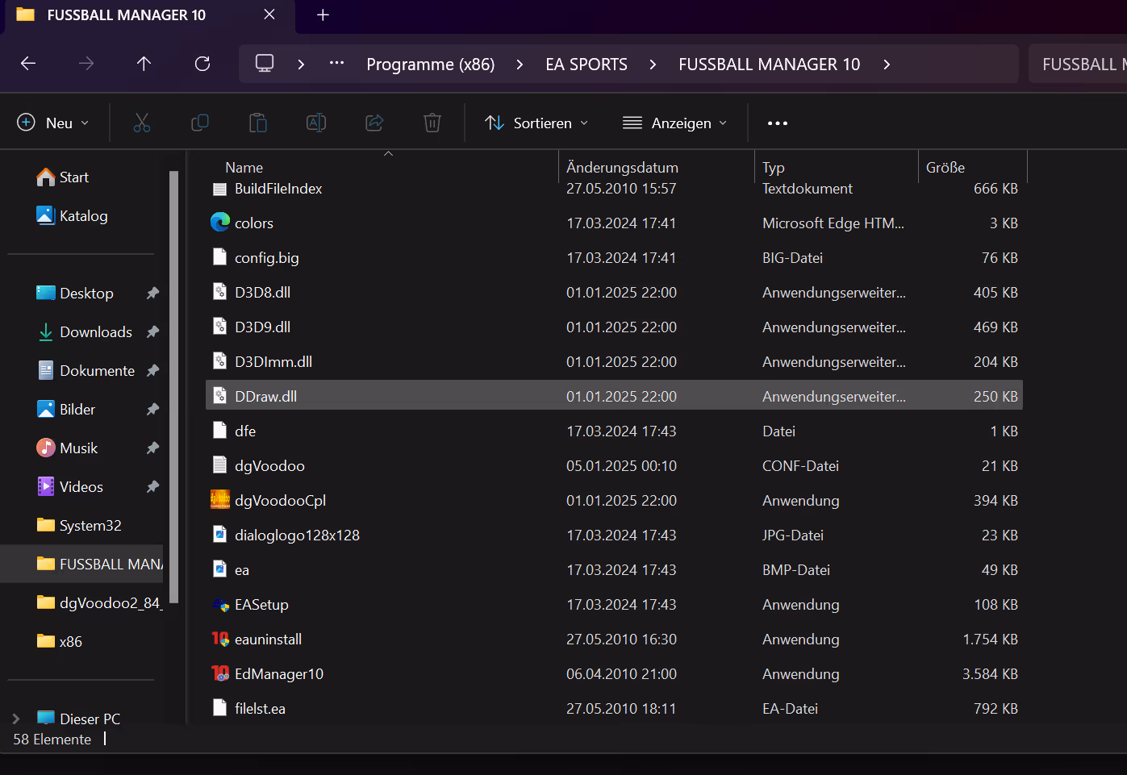The image size is (1127, 775).
Task: Unpin Desktop using its pin icon
Action: click(152, 294)
